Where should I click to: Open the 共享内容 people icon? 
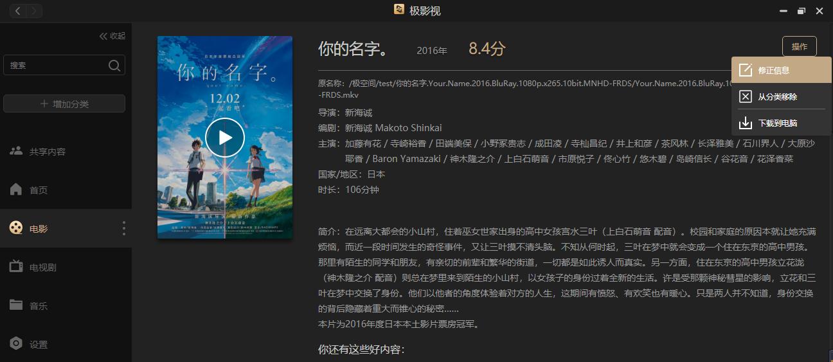pyautogui.click(x=16, y=151)
